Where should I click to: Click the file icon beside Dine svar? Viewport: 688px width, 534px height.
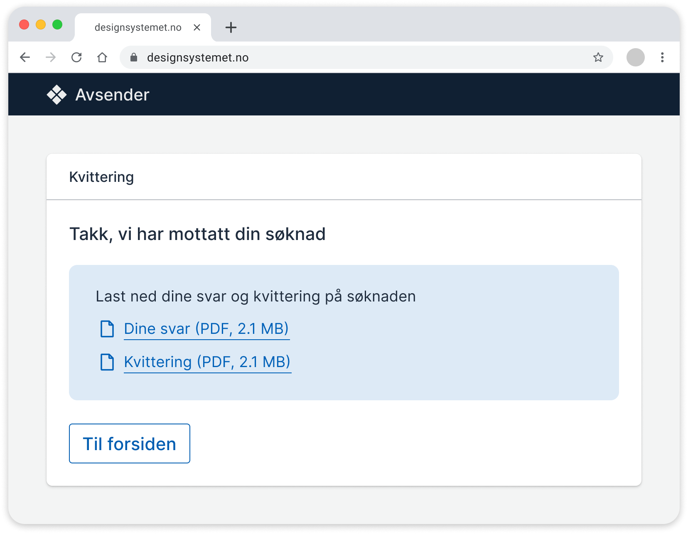[107, 329]
